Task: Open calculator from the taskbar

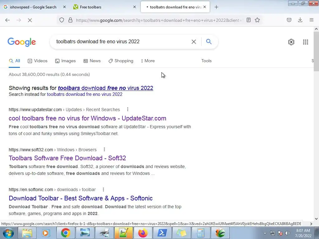Action: pyautogui.click(x=201, y=233)
